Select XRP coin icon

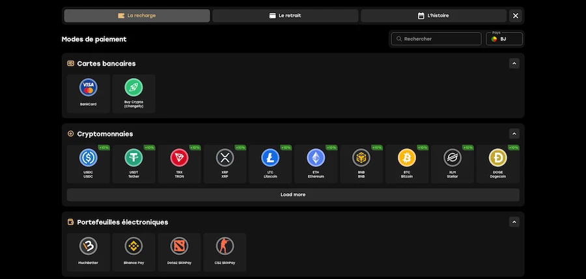(225, 157)
